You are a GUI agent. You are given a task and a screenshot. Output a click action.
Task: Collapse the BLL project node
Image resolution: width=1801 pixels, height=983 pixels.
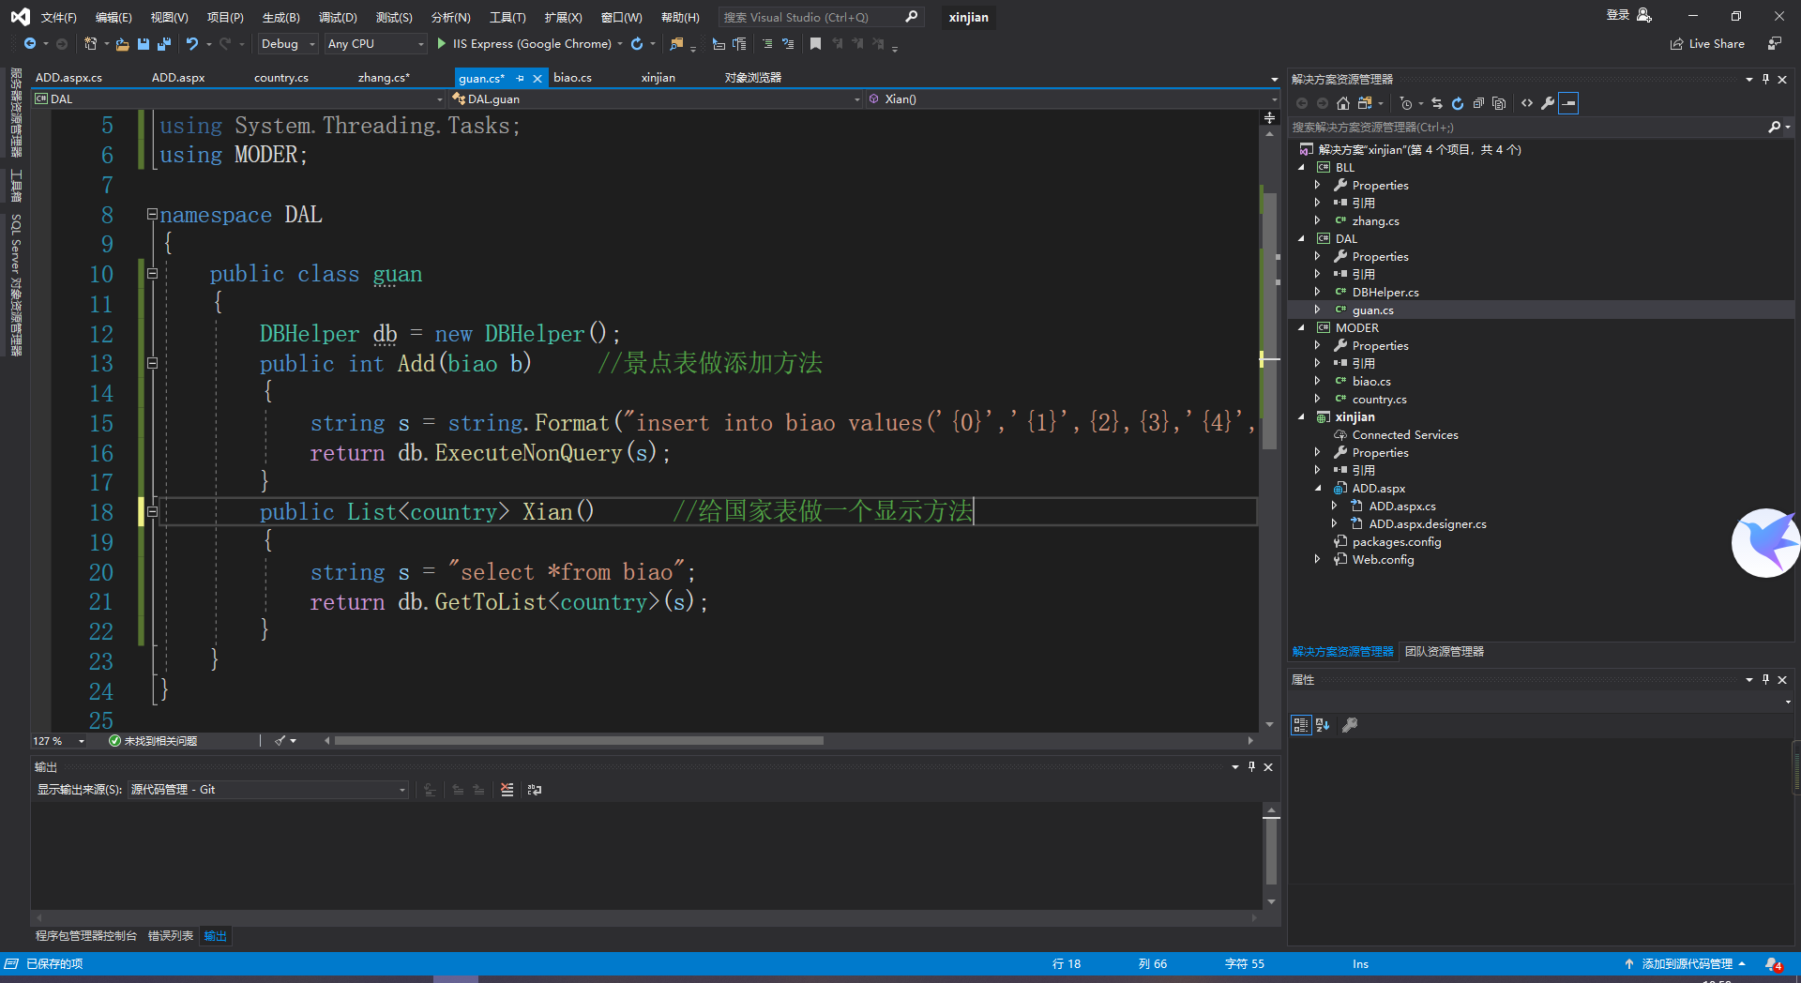1302,168
